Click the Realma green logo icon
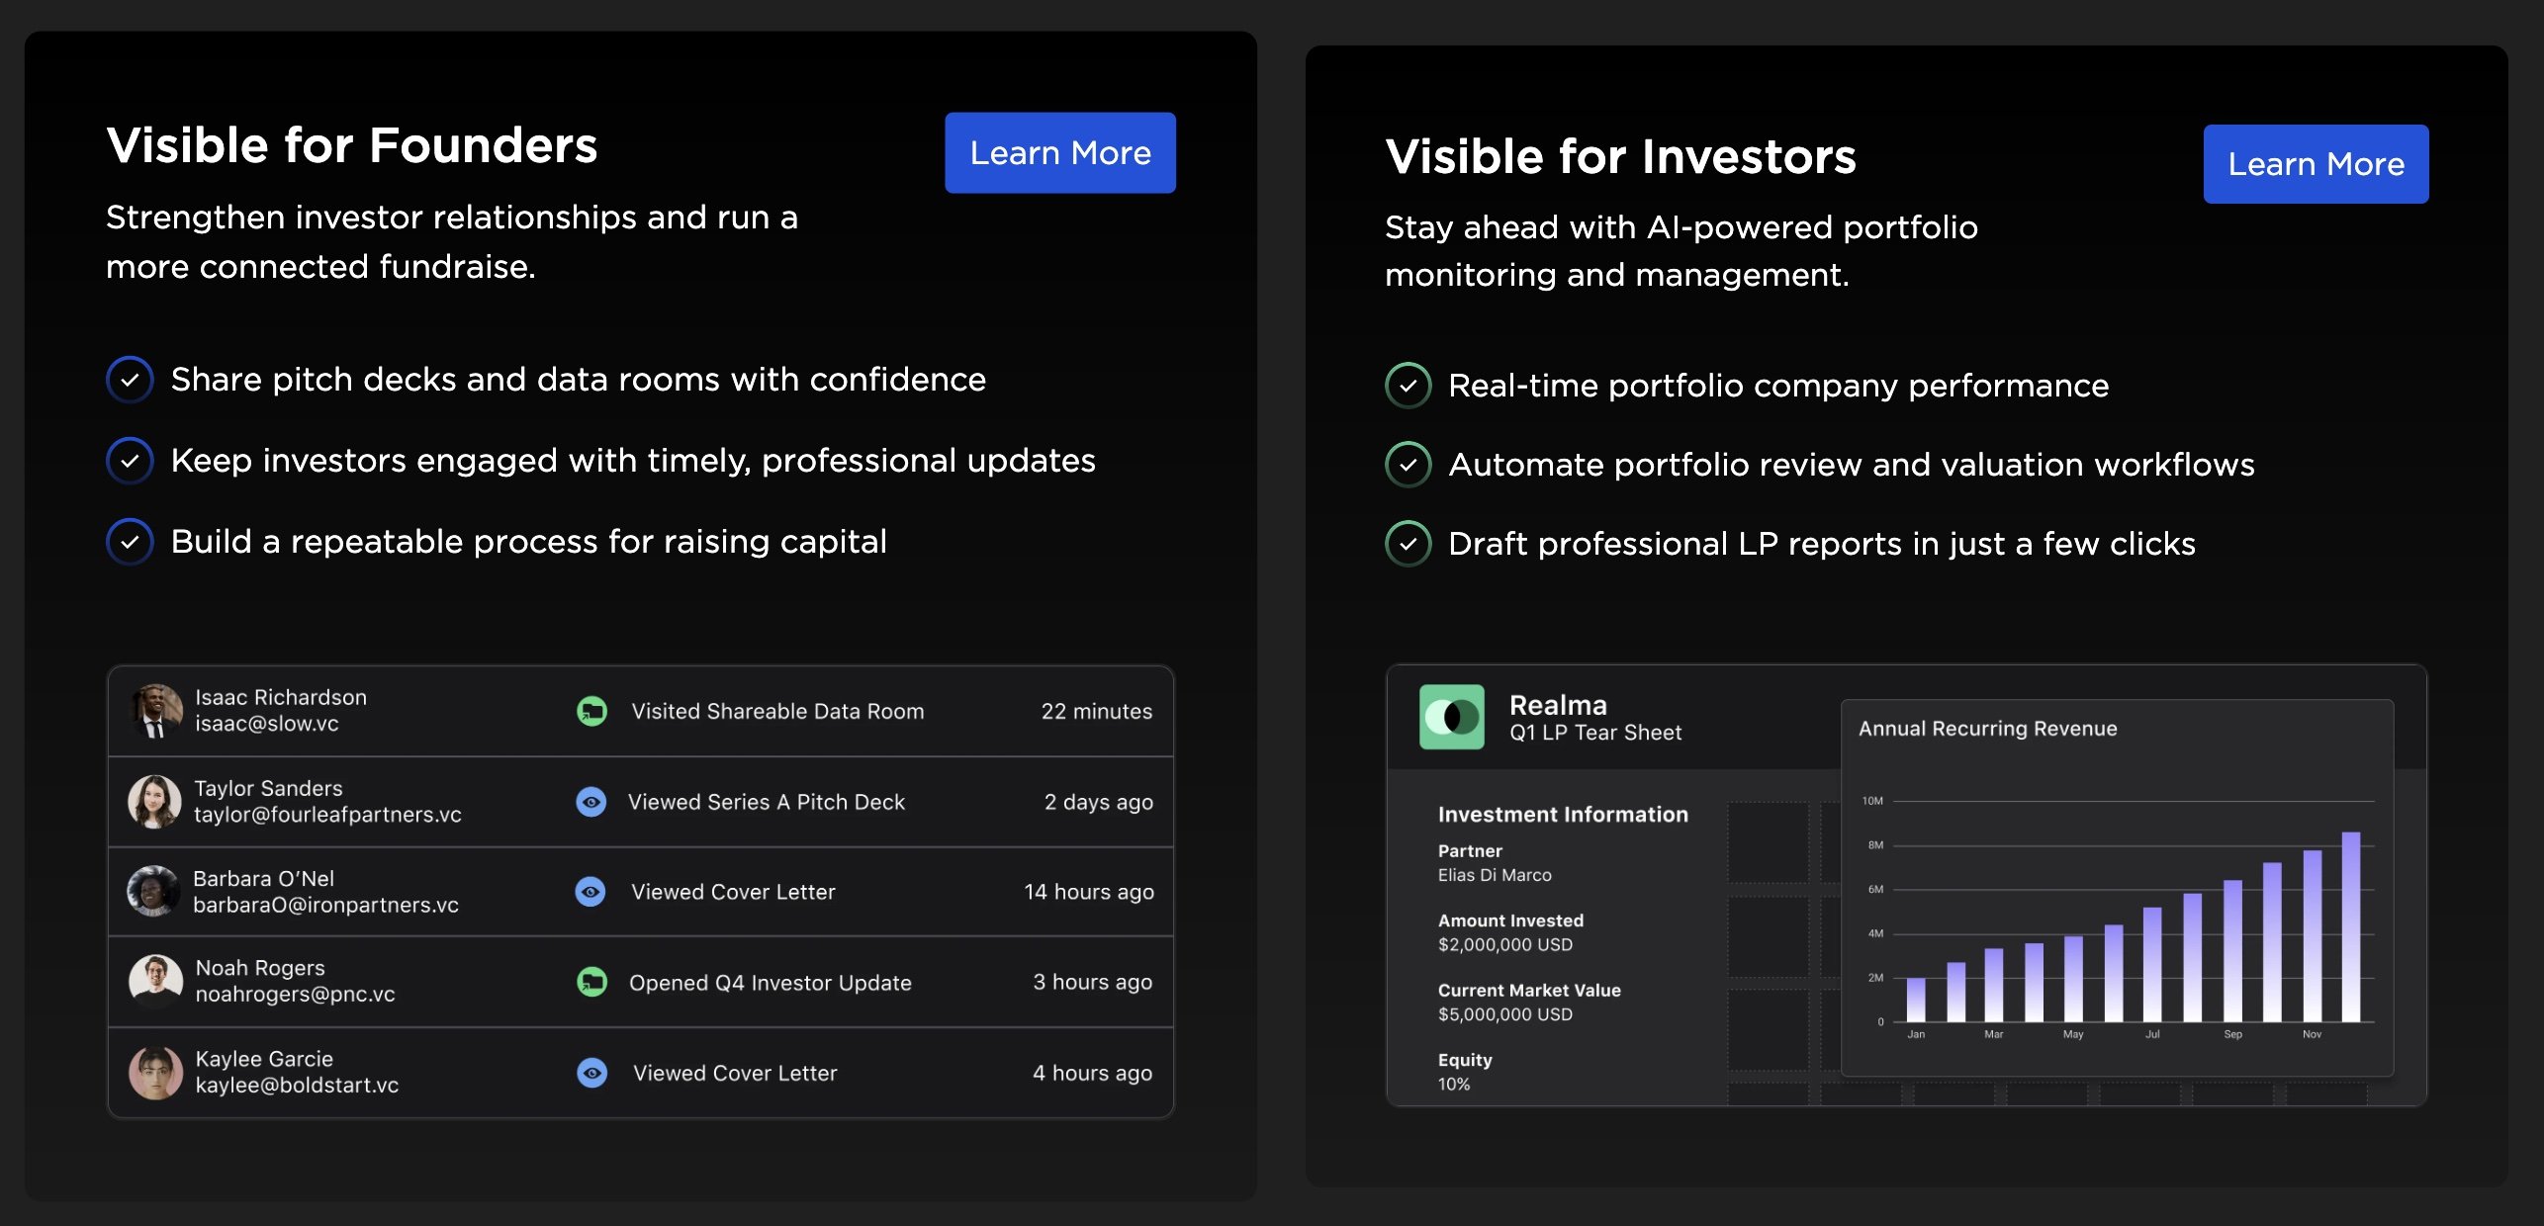 click(x=1451, y=717)
